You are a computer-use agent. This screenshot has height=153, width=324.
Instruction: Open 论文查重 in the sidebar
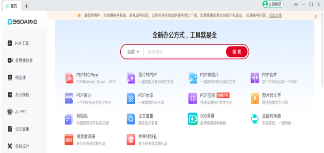(18, 129)
